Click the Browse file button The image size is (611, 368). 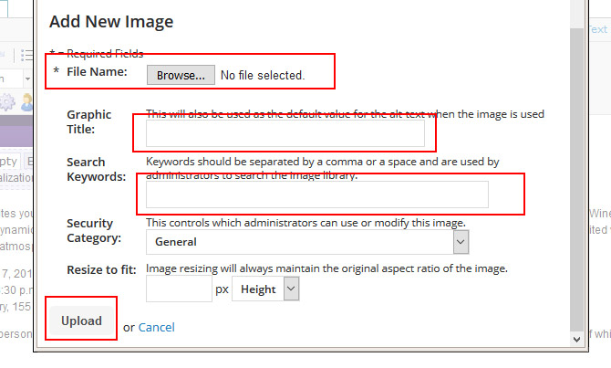(x=181, y=75)
